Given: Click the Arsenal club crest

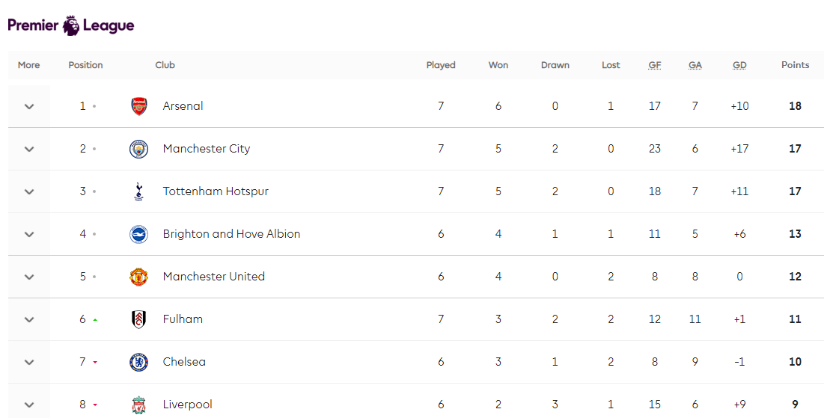Looking at the screenshot, I should (139, 106).
